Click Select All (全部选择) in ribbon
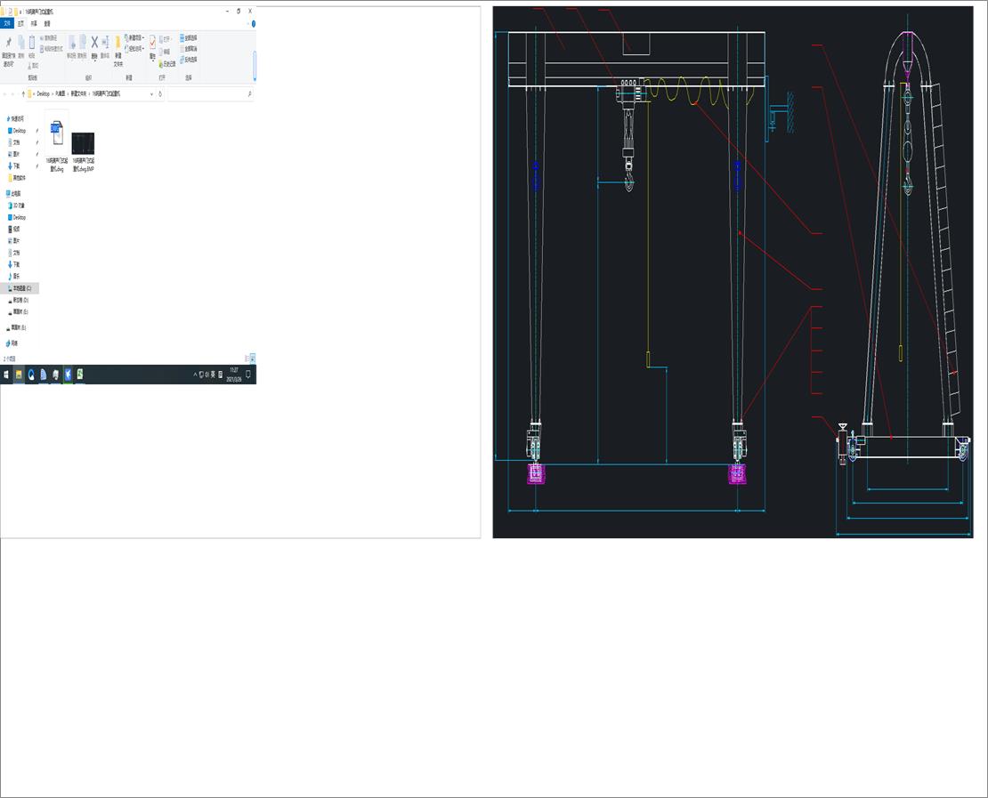 pos(189,38)
